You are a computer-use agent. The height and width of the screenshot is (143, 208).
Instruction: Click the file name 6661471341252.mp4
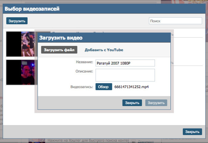pos(132,87)
